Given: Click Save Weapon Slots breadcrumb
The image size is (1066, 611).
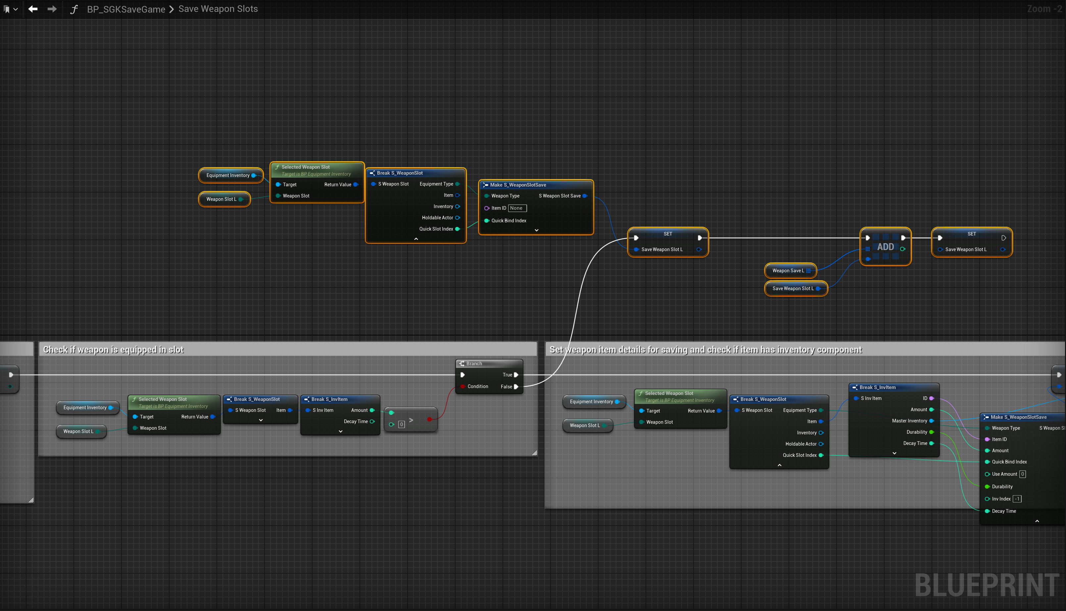Looking at the screenshot, I should point(218,9).
